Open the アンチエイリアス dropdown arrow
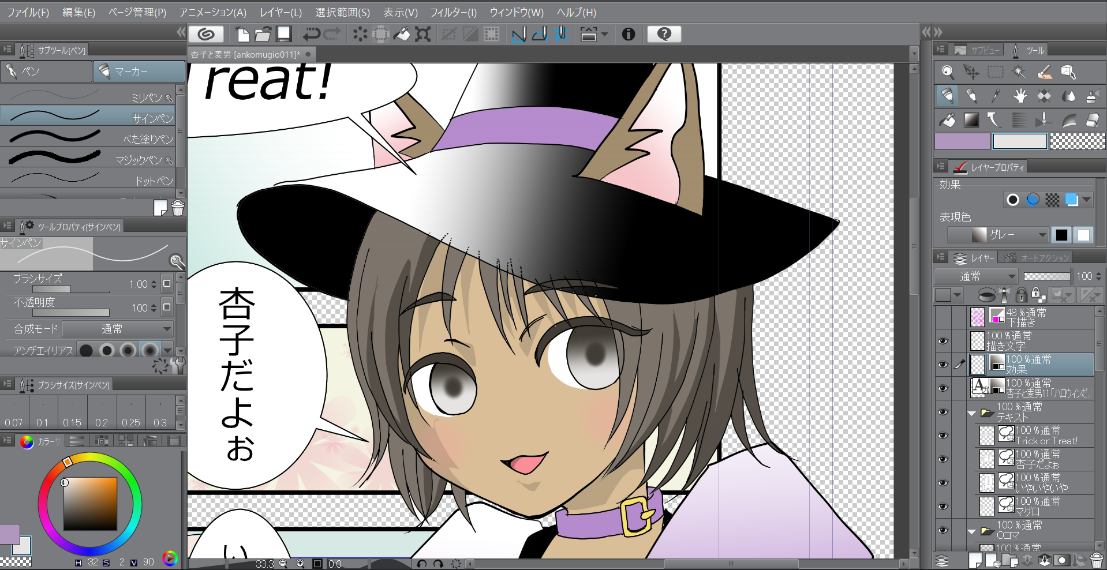 click(x=167, y=351)
